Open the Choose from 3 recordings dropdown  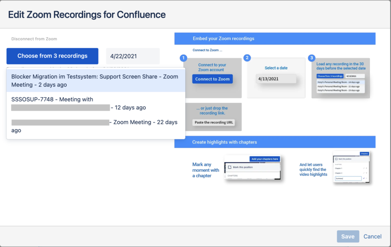(x=52, y=56)
